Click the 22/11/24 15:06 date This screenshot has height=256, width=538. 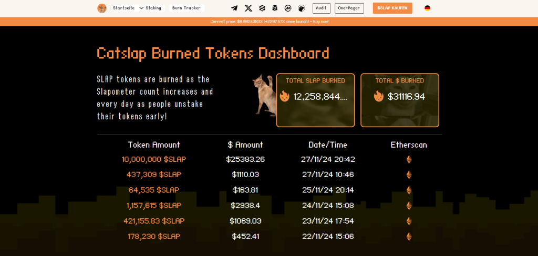click(328, 237)
